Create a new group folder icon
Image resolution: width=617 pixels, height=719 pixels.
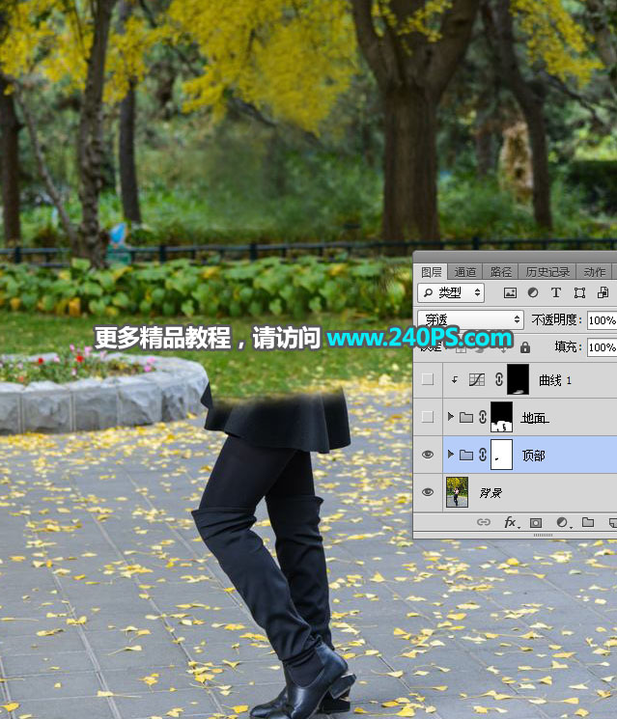tap(588, 522)
